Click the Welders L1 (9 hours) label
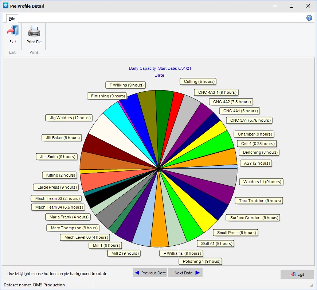317x290 pixels. (261, 182)
